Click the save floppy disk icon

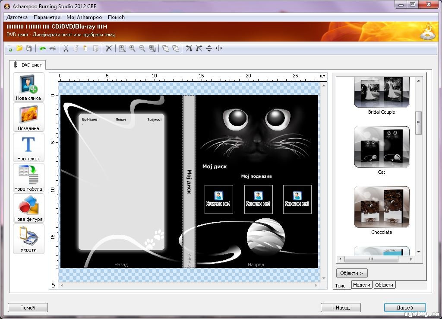click(29, 48)
